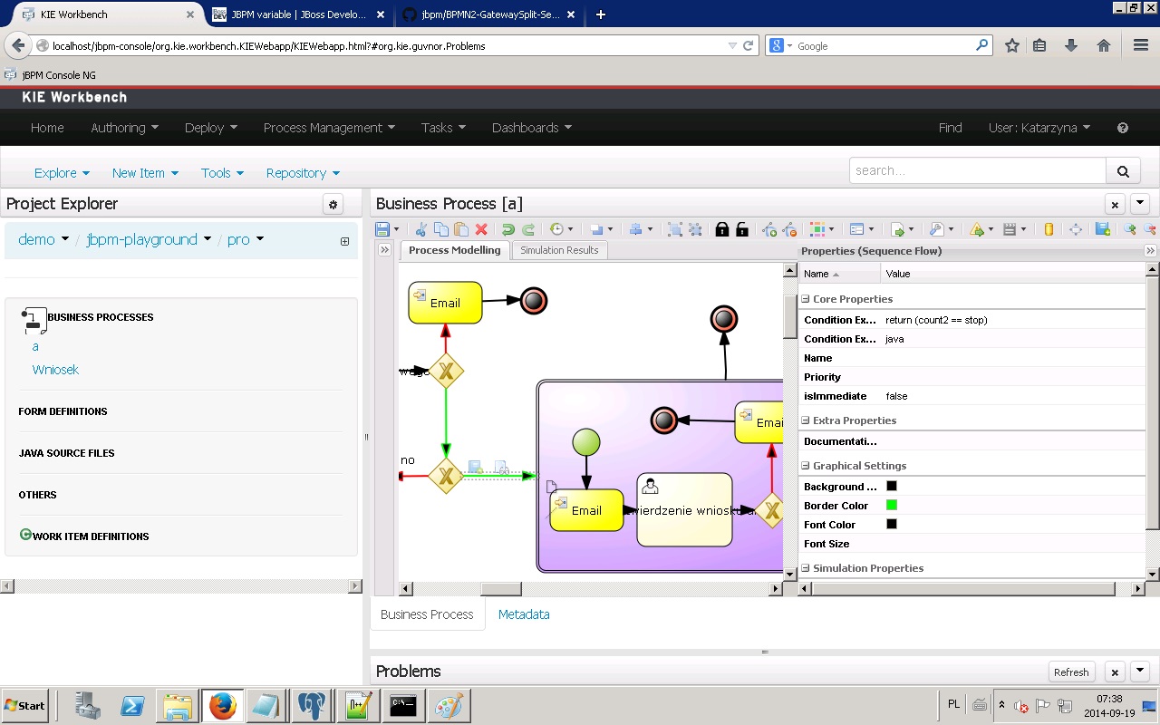The image size is (1160, 725).
Task: Open the Repository menu
Action: coord(303,173)
